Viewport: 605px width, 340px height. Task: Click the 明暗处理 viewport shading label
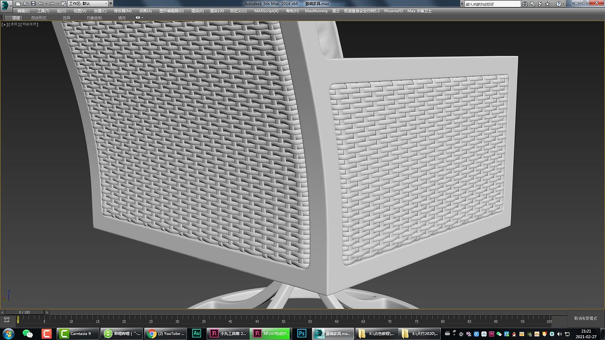point(30,24)
